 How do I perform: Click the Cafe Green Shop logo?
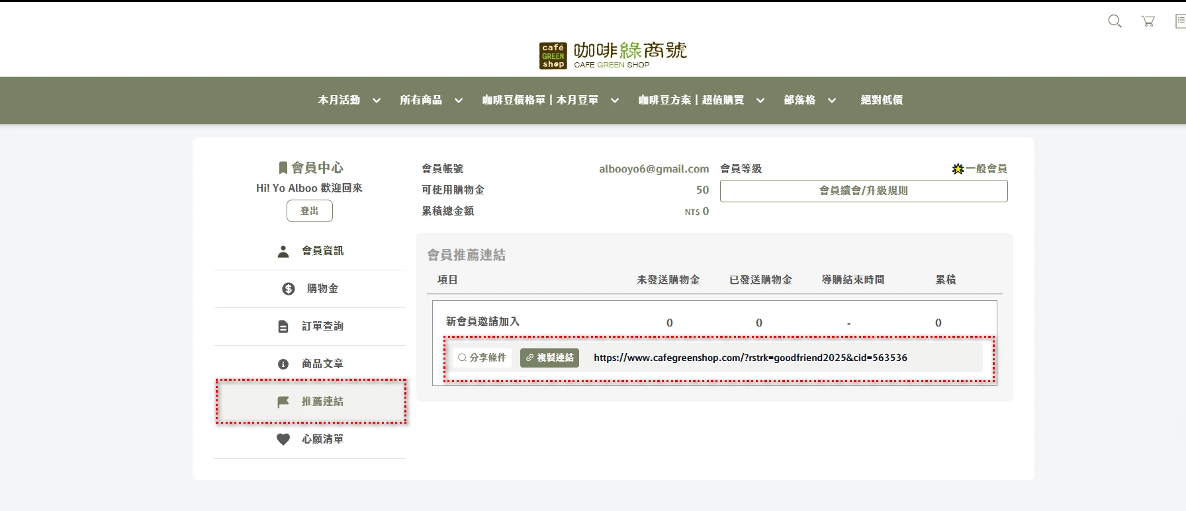(613, 56)
